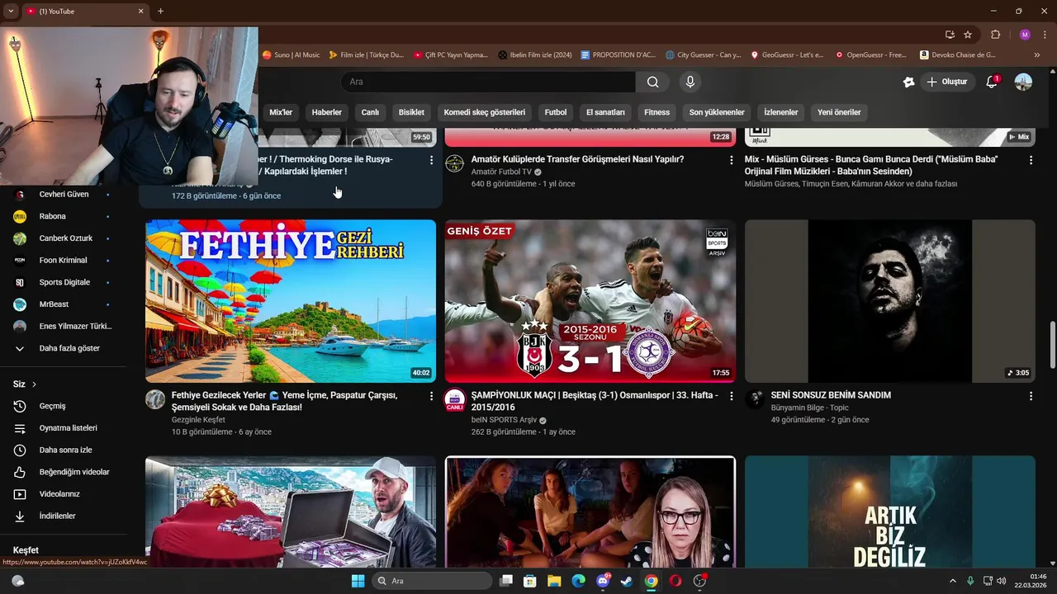Viewport: 1057px width, 594px height.
Task: Open Fethiye Gezi Rehberi thumbnail
Action: point(291,301)
